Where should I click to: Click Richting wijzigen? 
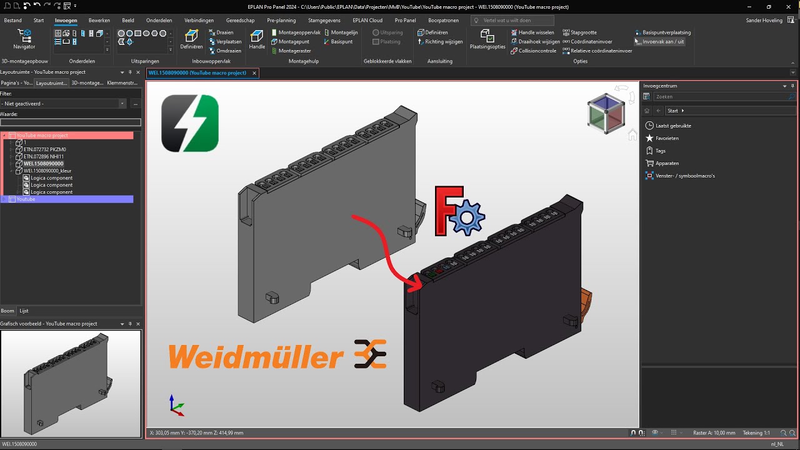pos(440,42)
